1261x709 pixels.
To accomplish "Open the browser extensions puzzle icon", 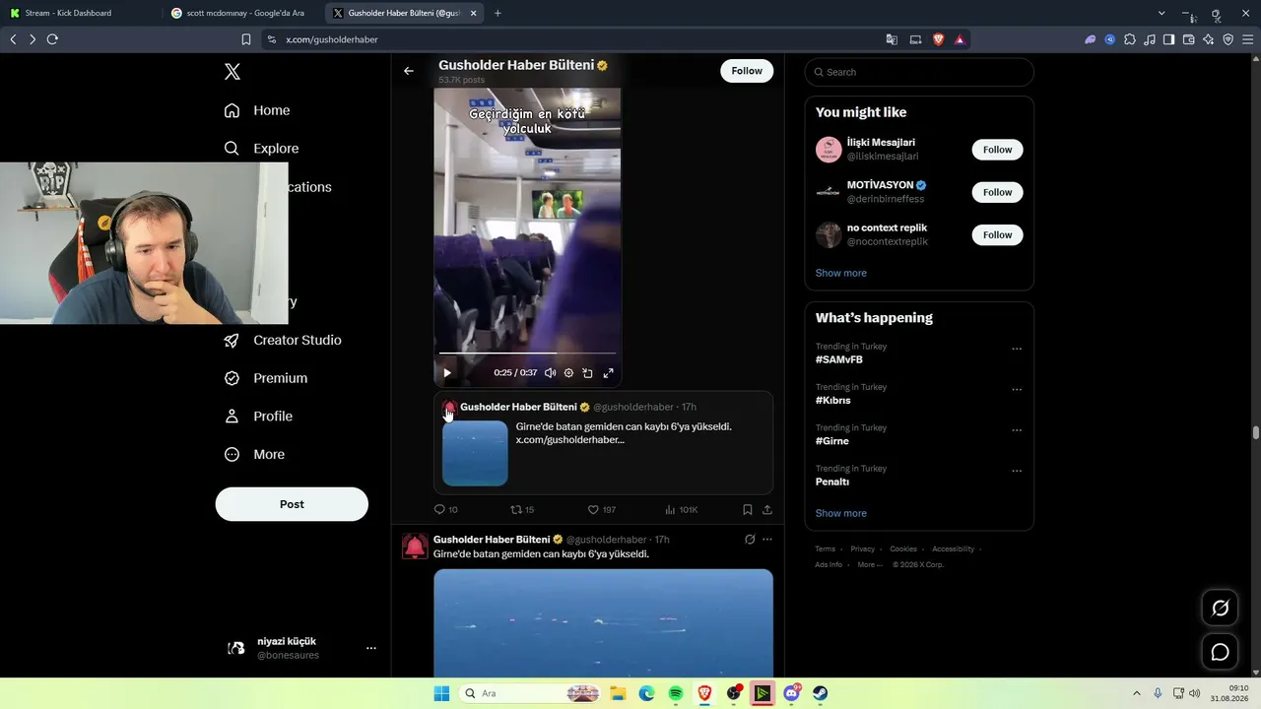I will tap(1129, 39).
